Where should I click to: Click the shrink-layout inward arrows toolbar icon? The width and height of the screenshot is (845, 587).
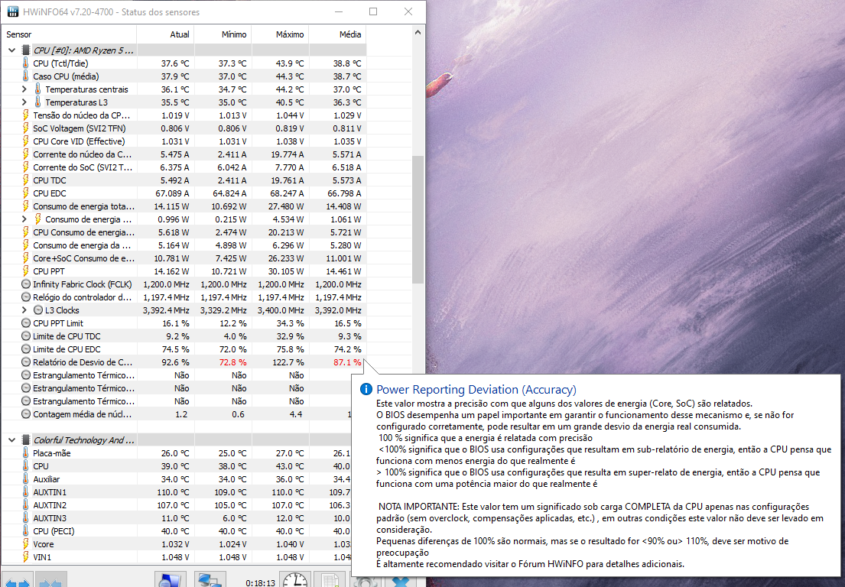pyautogui.click(x=52, y=582)
